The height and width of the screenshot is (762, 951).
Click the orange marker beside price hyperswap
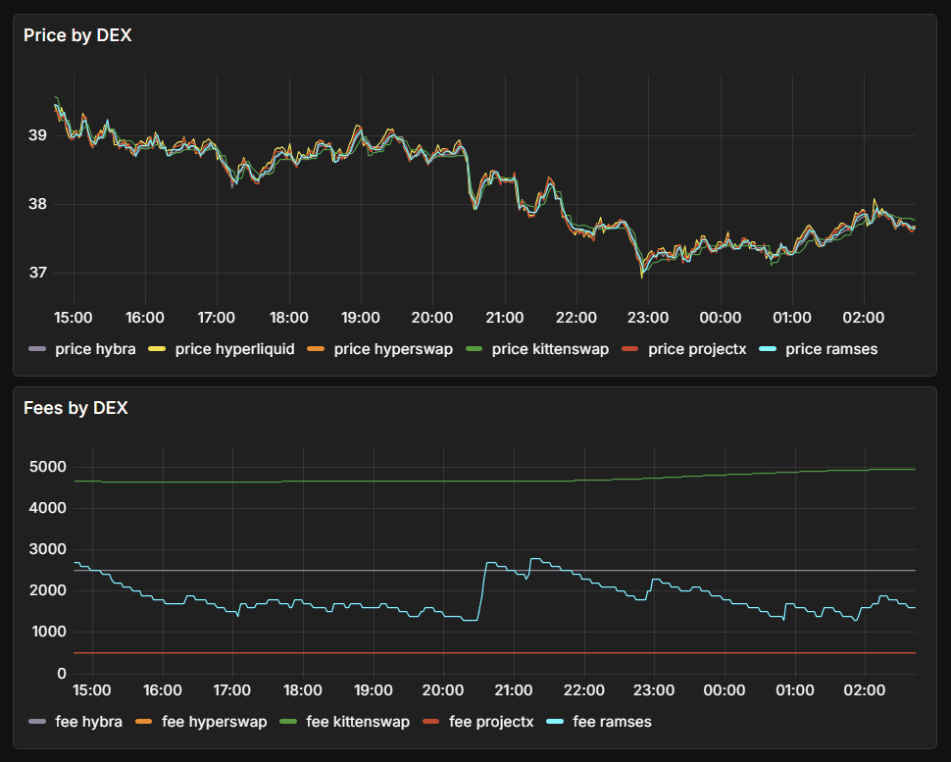314,349
